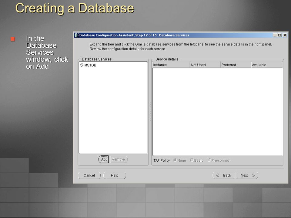
Task: Cancel the Database Configuration Assistant
Action: click(89, 175)
